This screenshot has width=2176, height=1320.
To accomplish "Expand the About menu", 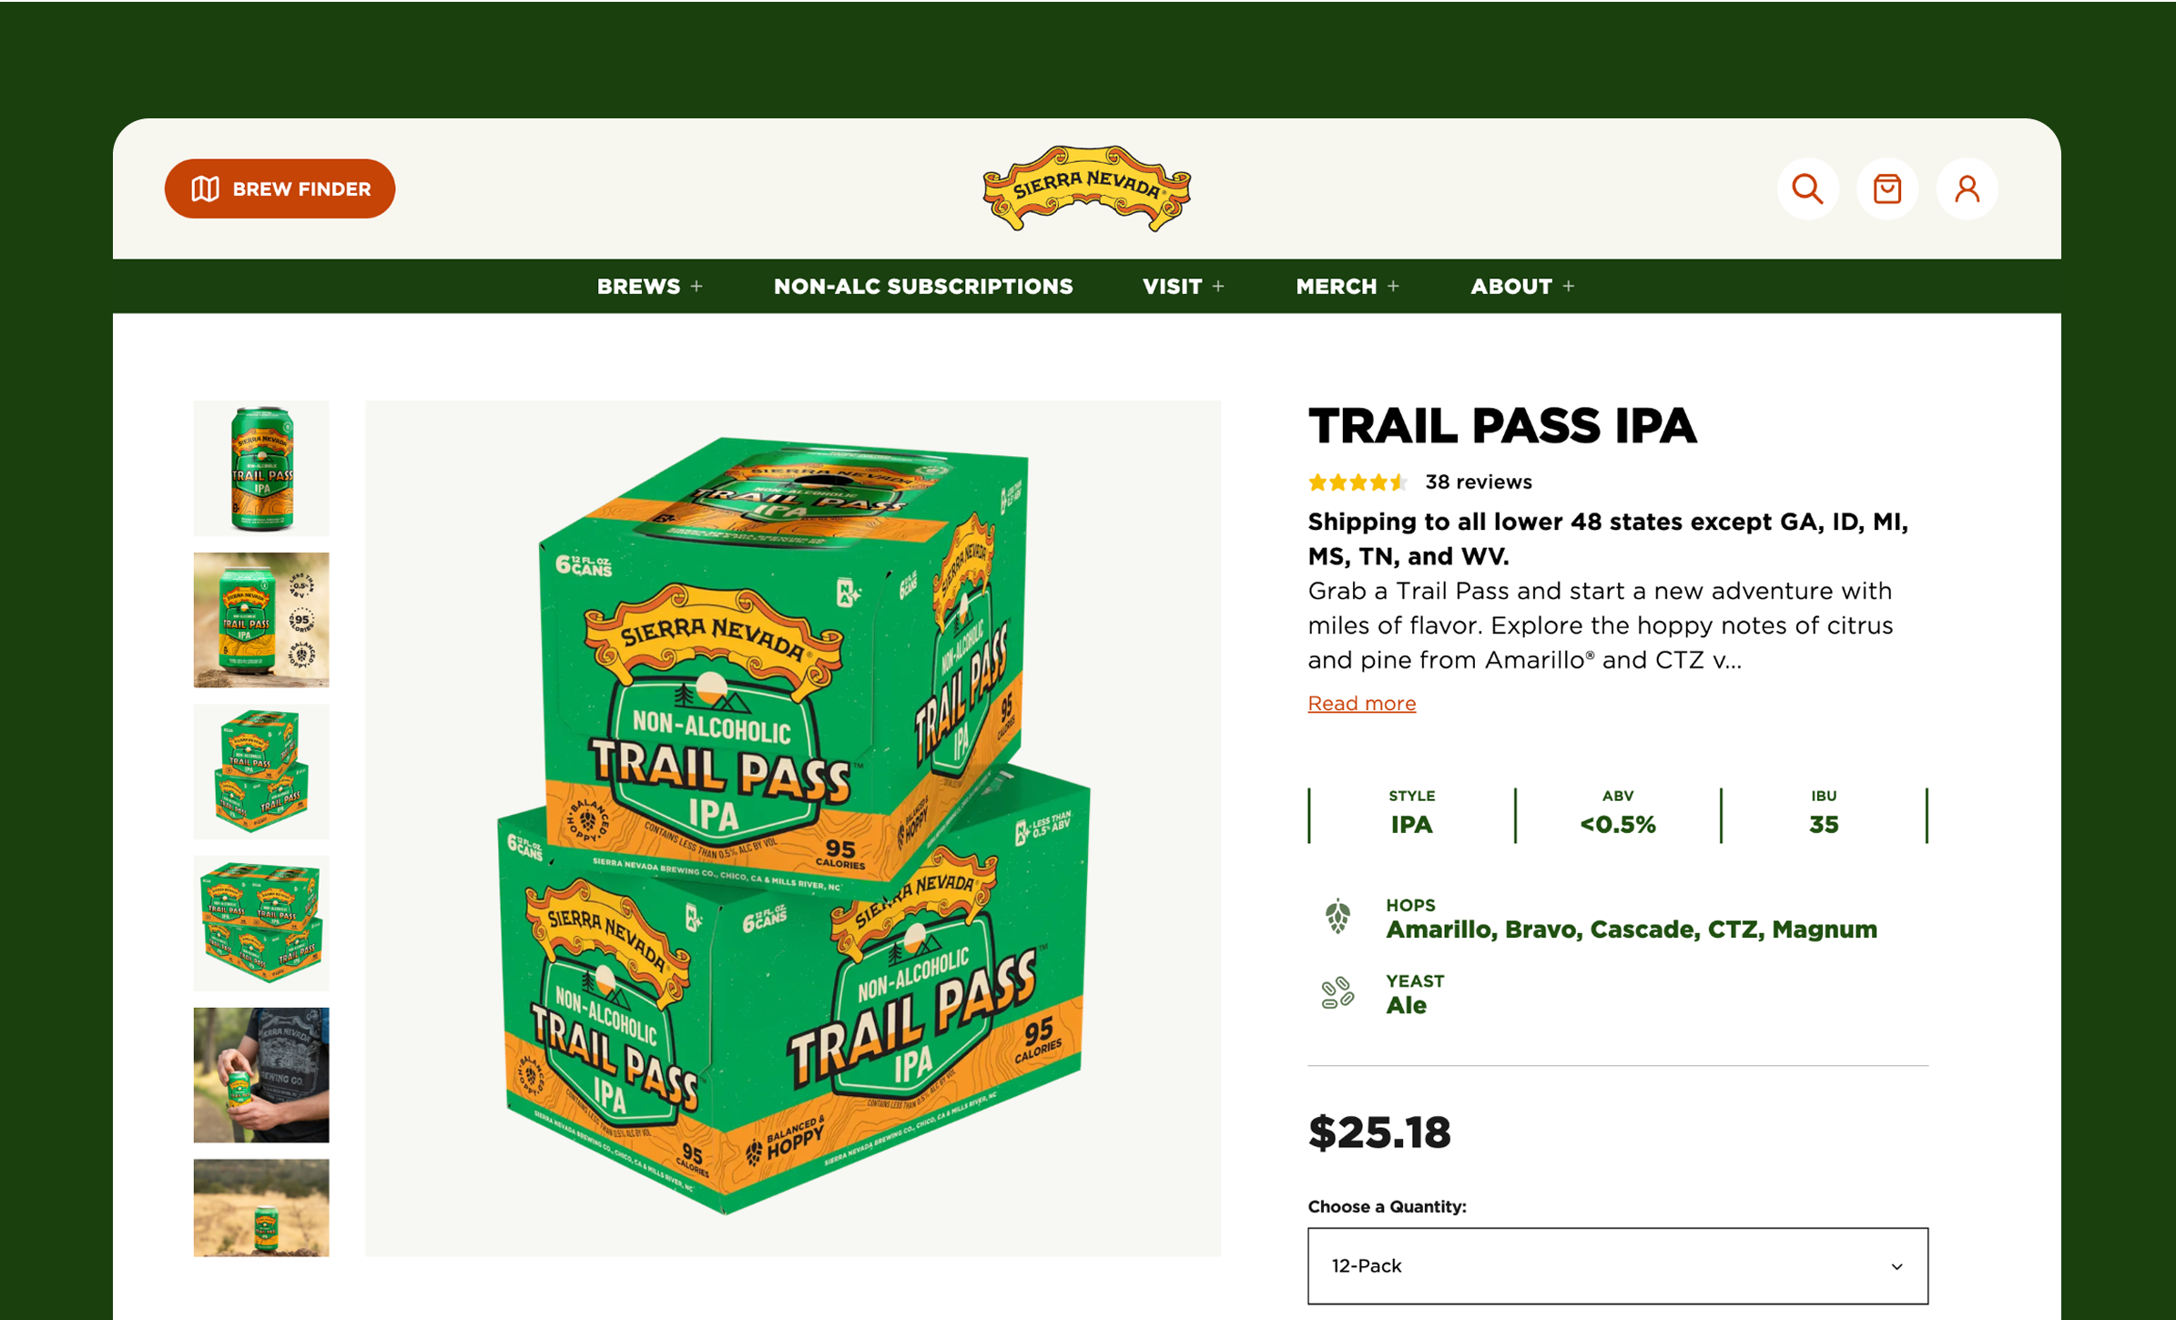I will pyautogui.click(x=1522, y=286).
